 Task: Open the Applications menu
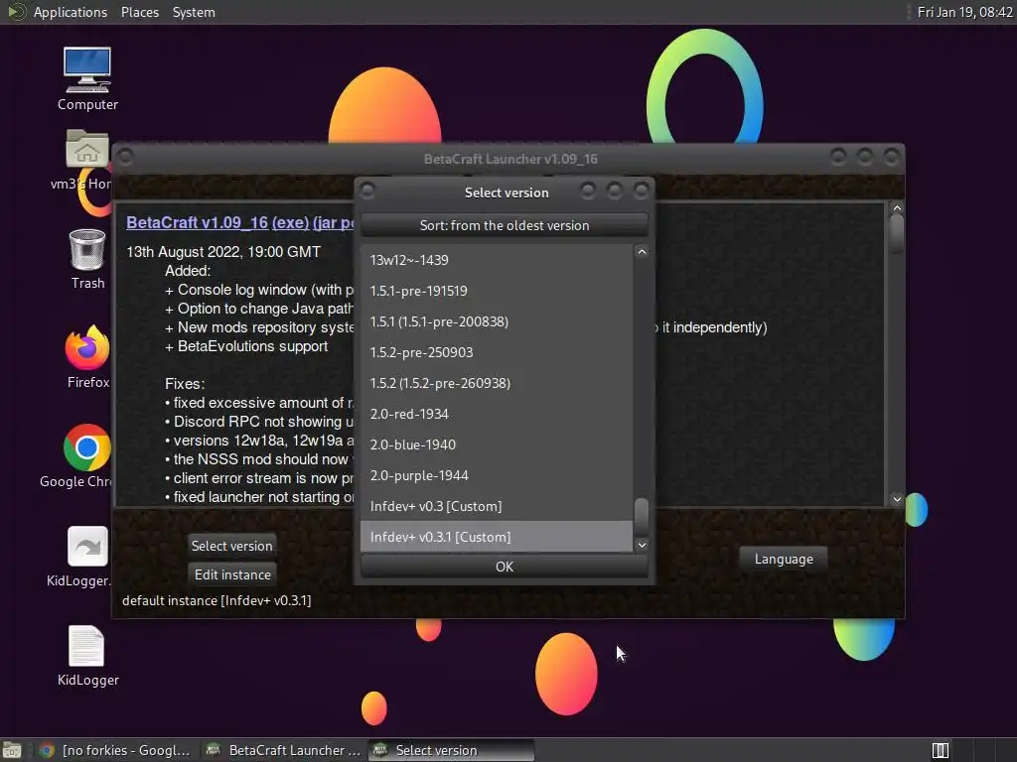coord(71,12)
